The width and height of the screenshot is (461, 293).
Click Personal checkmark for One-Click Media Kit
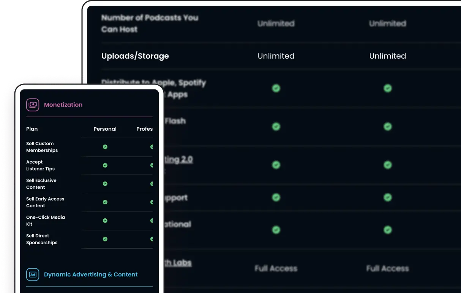(x=105, y=221)
